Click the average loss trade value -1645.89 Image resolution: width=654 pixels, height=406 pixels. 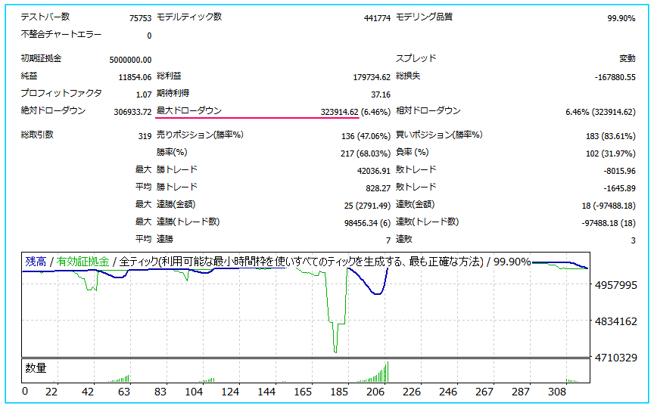tap(619, 188)
